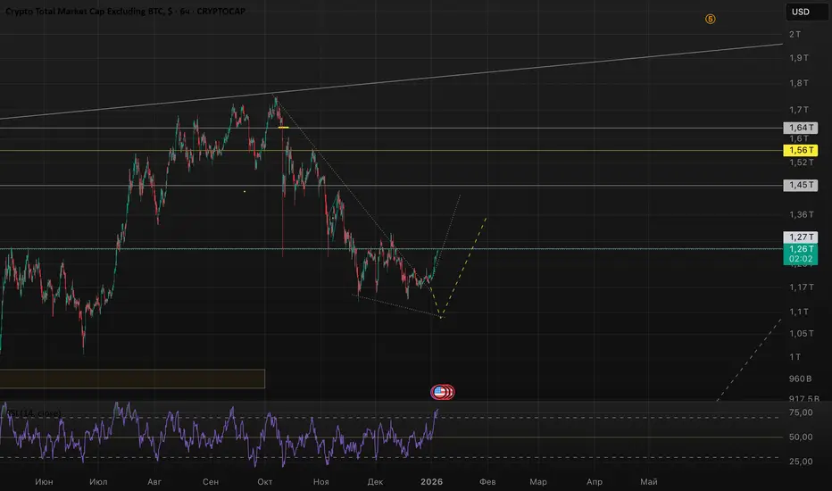This screenshot has height=491, width=832.
Task: Click the US flag economic event icon
Action: [x=439, y=392]
